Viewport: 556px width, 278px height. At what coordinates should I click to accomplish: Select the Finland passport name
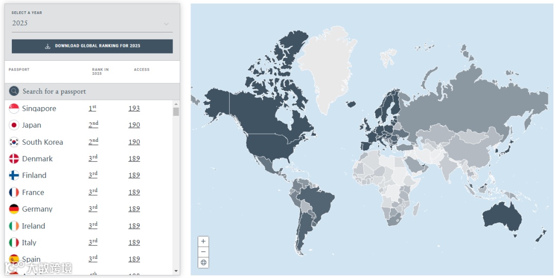pos(34,176)
